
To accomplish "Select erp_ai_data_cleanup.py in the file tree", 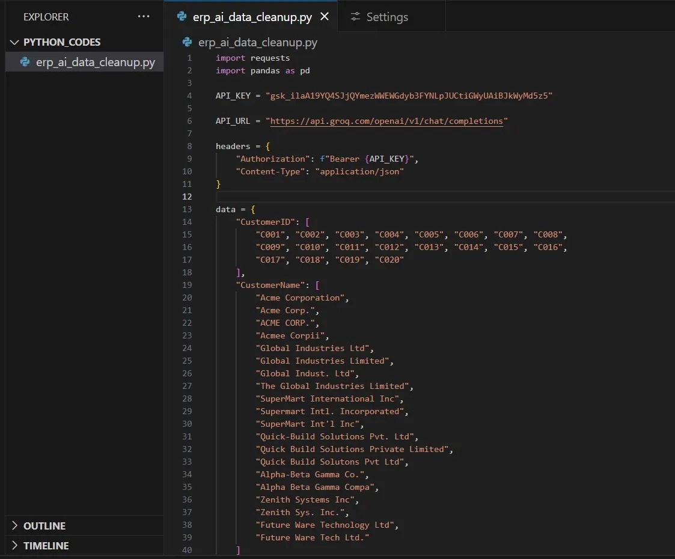I will pyautogui.click(x=95, y=62).
